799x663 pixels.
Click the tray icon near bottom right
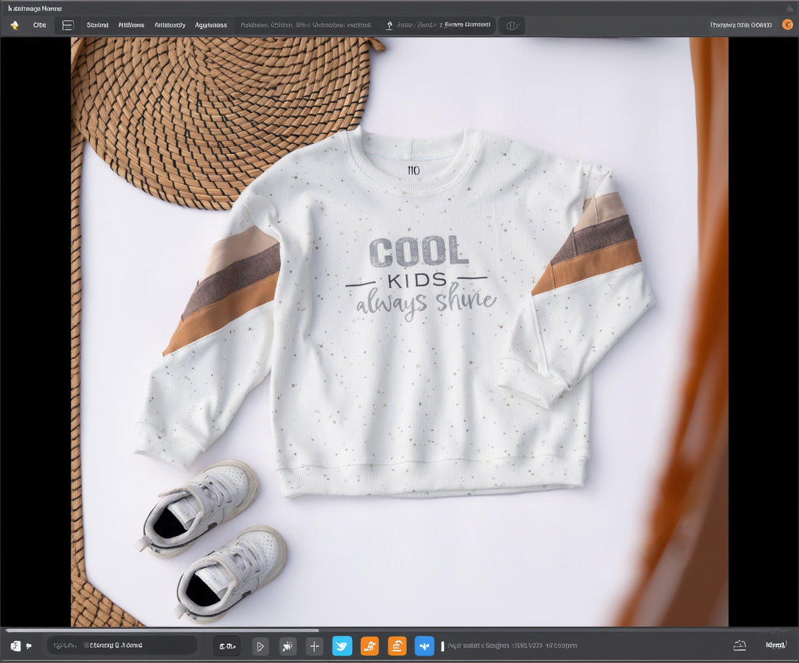click(740, 645)
